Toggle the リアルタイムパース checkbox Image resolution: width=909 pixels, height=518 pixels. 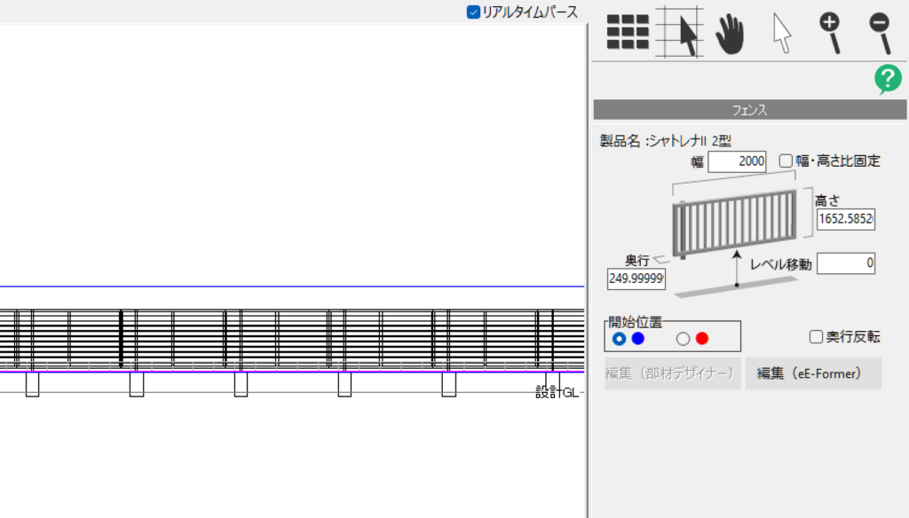coord(474,12)
